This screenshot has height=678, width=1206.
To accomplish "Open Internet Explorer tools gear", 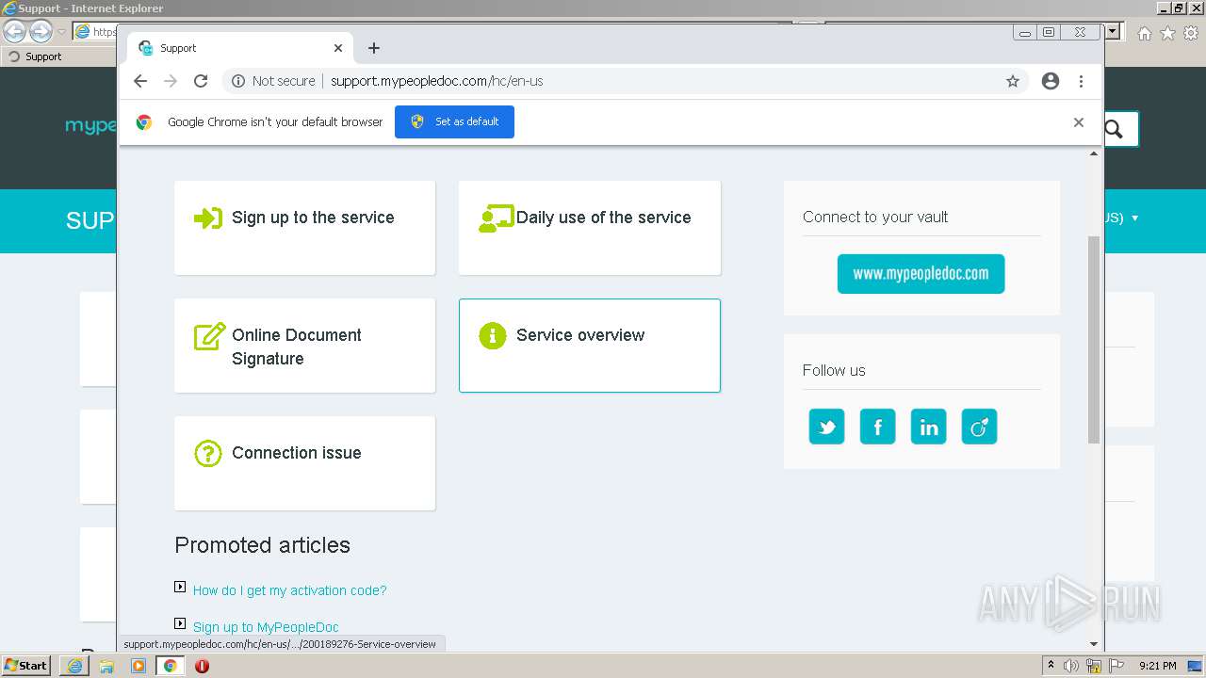I will [x=1191, y=33].
